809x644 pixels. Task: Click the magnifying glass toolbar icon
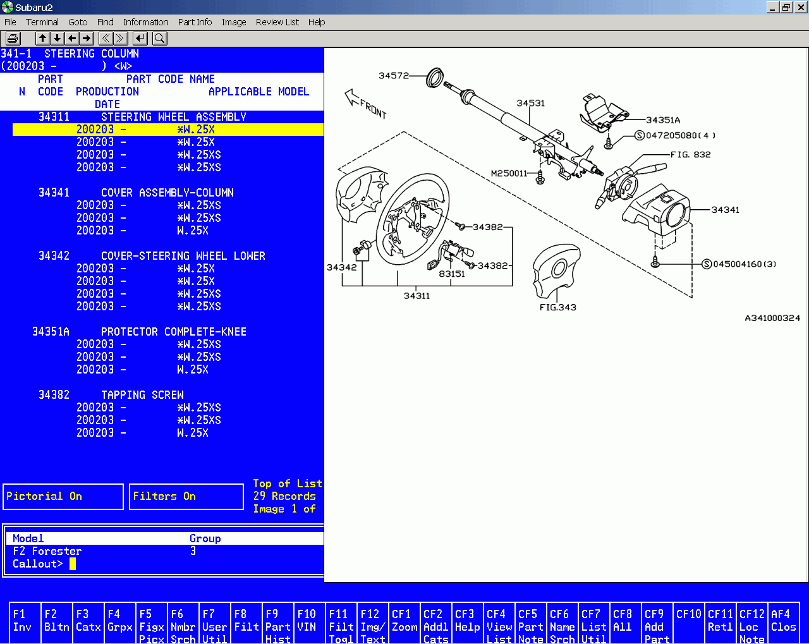click(x=160, y=39)
